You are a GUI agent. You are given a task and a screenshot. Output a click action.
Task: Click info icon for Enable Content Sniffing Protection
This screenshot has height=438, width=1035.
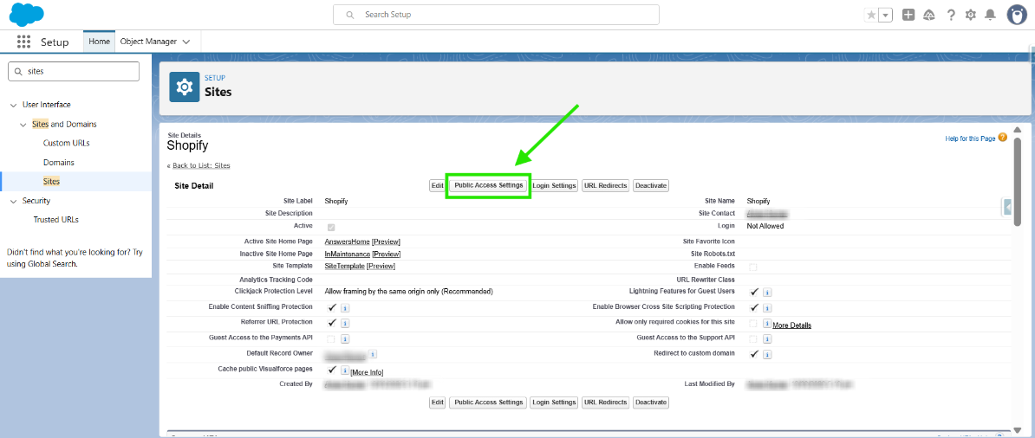point(345,307)
